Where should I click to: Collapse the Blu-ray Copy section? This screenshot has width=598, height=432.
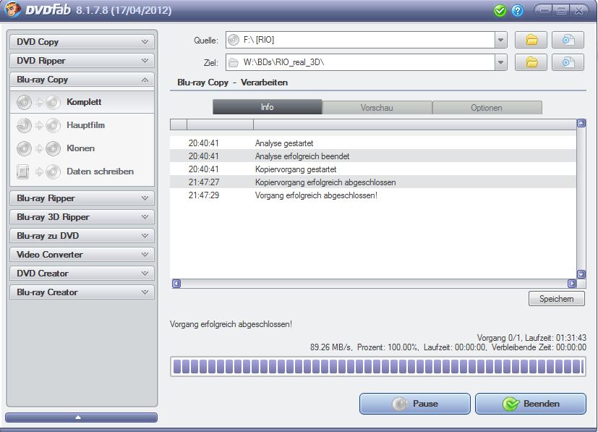click(82, 80)
